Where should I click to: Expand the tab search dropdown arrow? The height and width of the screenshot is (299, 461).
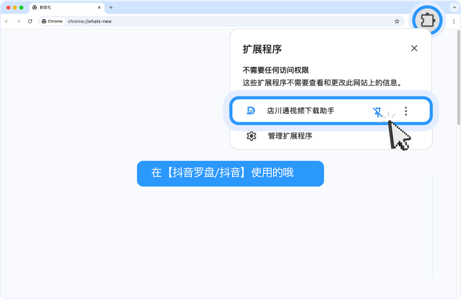pos(454,8)
